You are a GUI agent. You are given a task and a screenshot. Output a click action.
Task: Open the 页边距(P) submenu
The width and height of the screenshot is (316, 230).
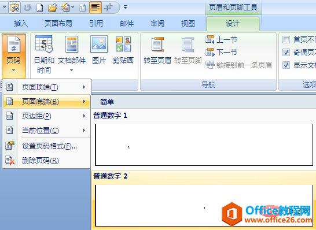tap(46, 116)
